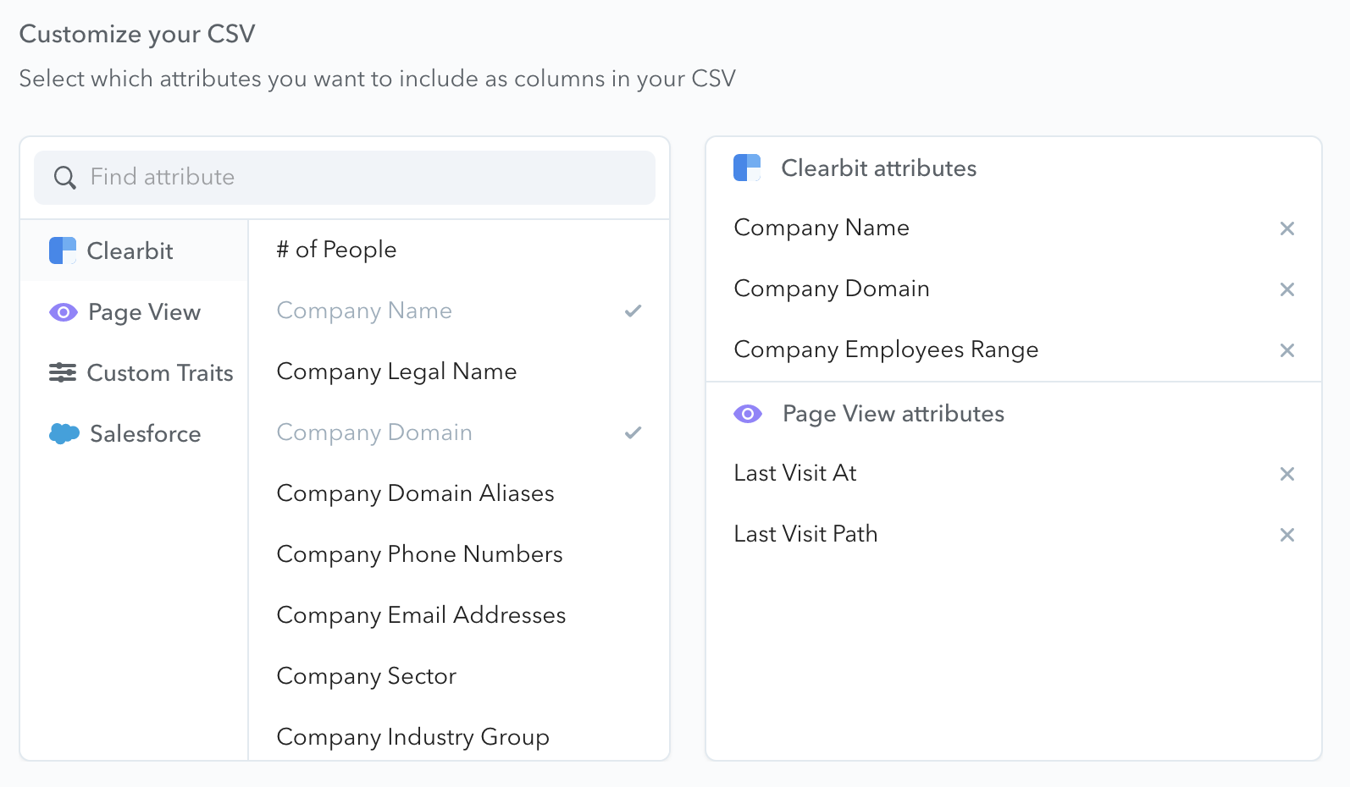The image size is (1350, 787).
Task: Click the Customize your CSV title
Action: pyautogui.click(x=137, y=34)
